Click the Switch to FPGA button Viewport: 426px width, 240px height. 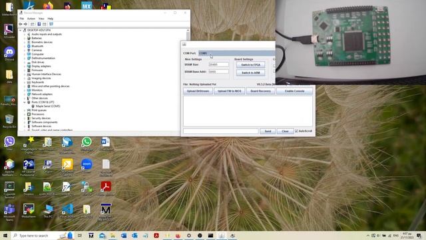251,65
